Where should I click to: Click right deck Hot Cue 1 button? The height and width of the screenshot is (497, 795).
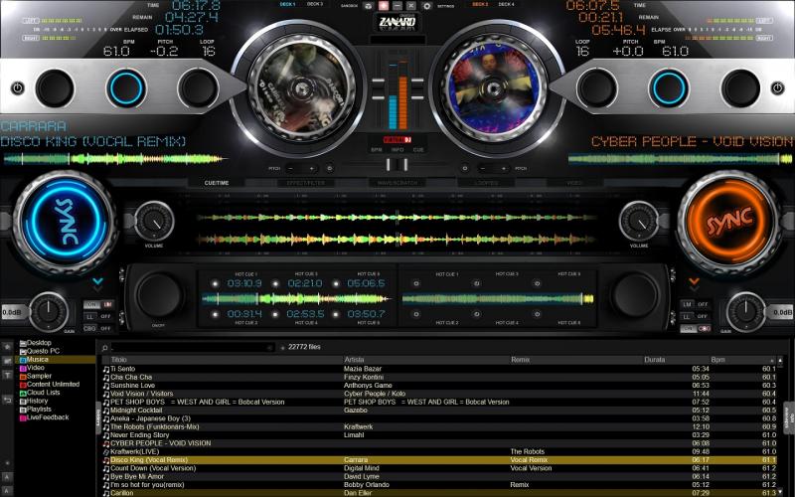[415, 283]
